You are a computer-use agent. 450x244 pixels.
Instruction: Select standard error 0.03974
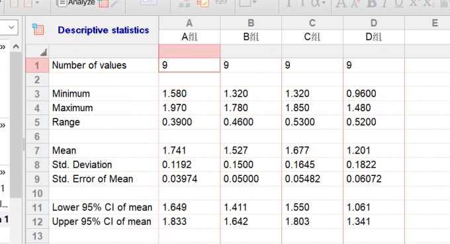(x=189, y=179)
